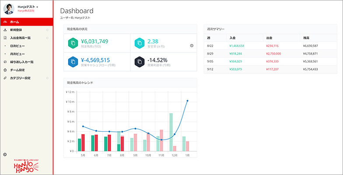The height and width of the screenshot is (175, 343).
Task: Click the 1月 data point on trend line
Action: tap(187, 101)
